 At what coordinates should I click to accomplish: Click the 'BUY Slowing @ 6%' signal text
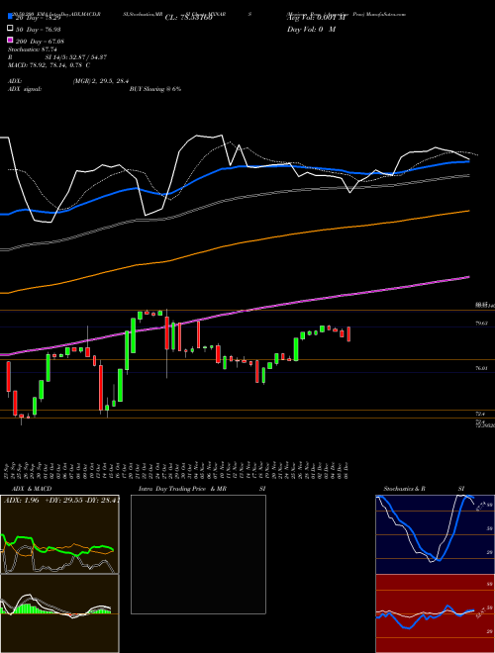coord(155,89)
